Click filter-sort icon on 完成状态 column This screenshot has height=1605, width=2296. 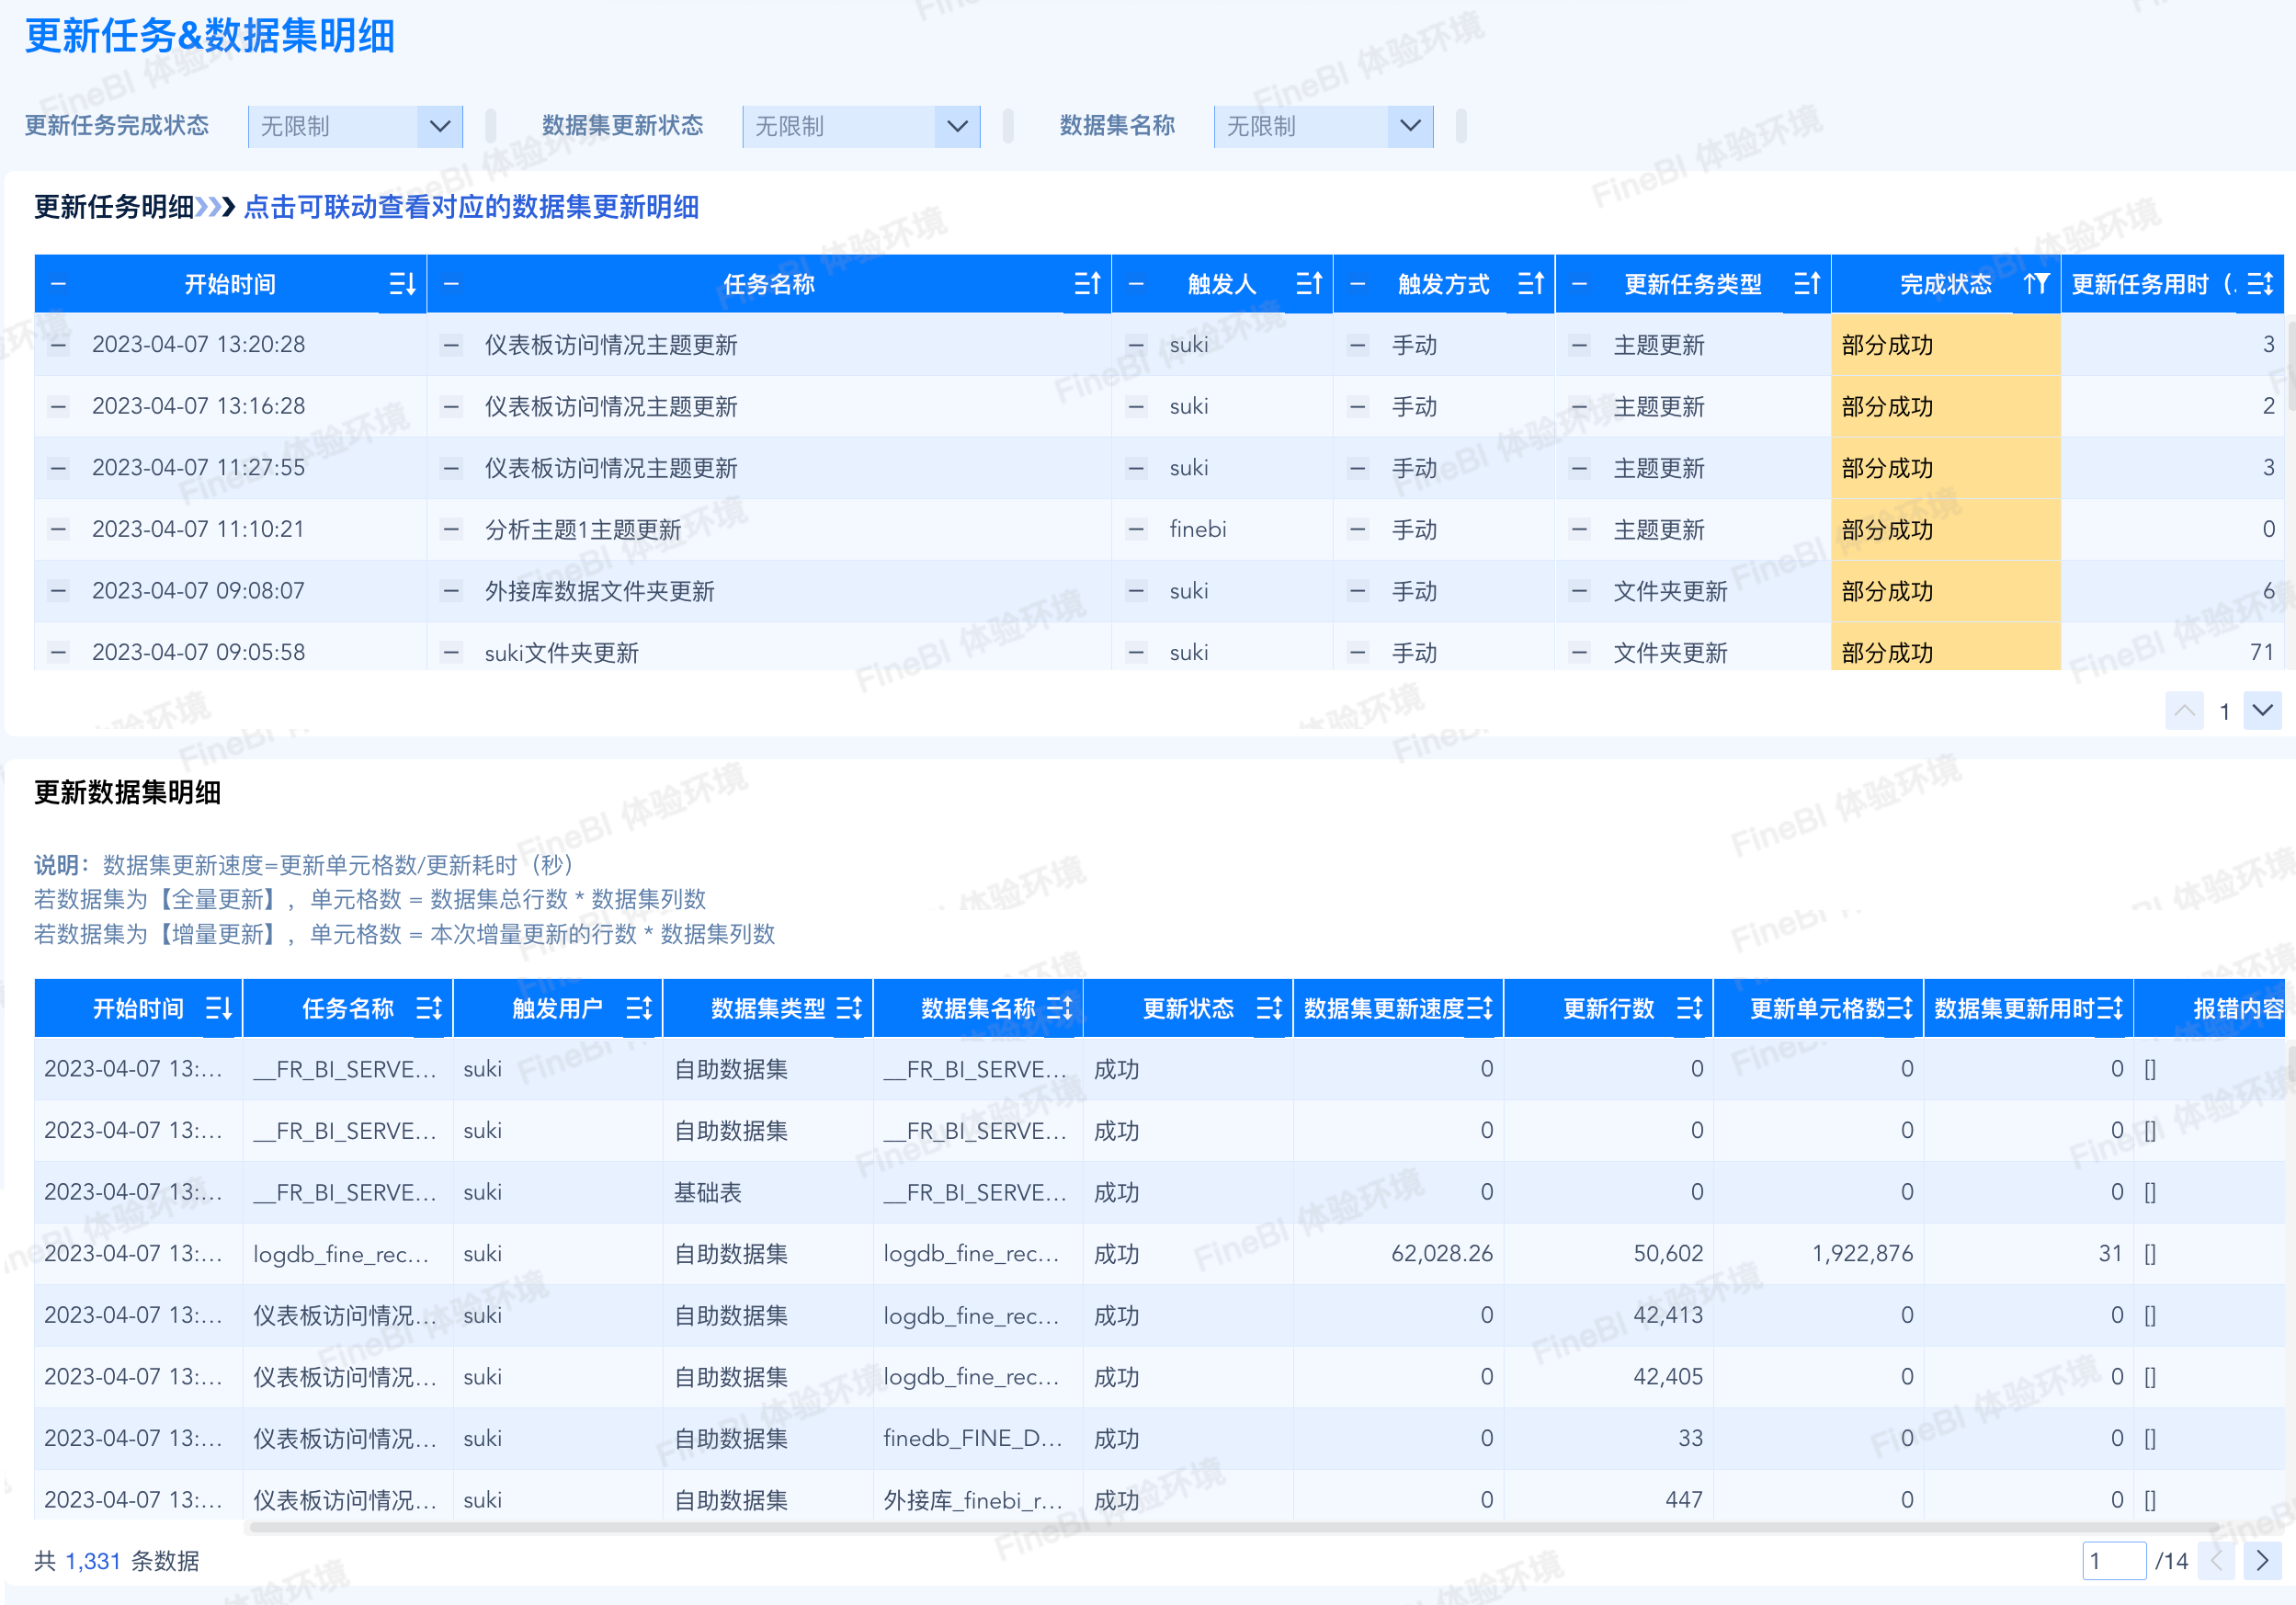pos(2037,284)
